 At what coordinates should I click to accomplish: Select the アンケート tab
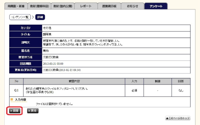156,6
